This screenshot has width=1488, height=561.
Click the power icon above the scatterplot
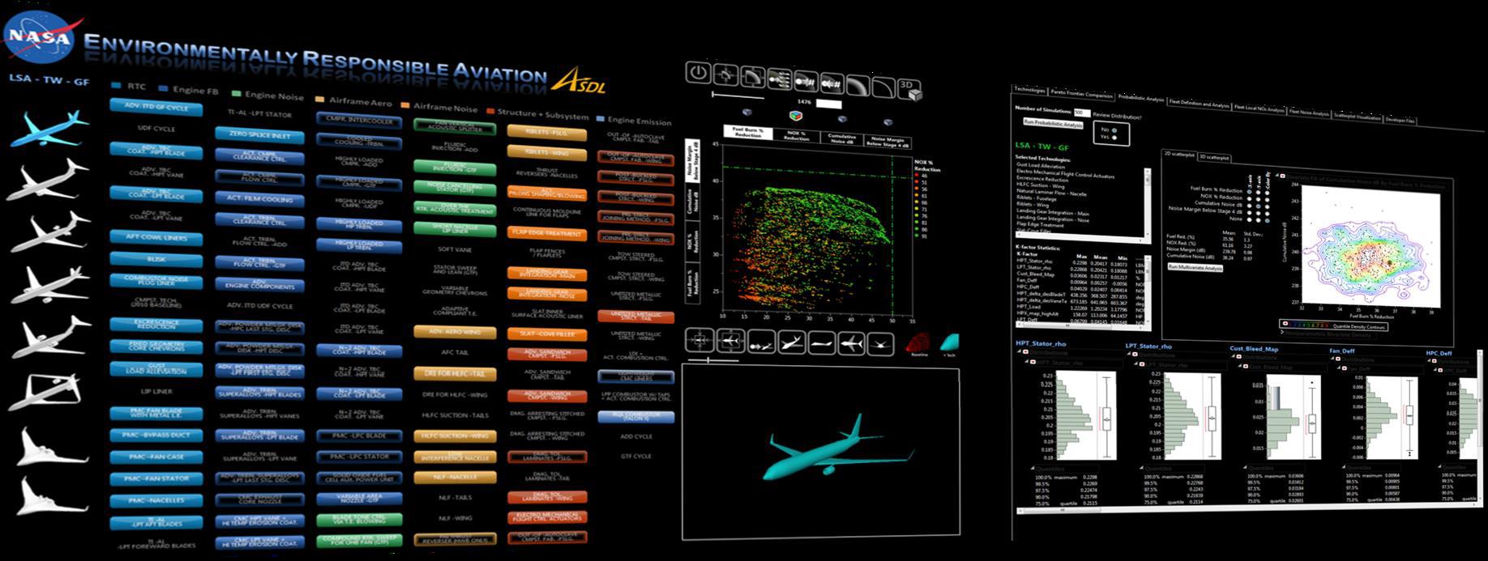[698, 73]
